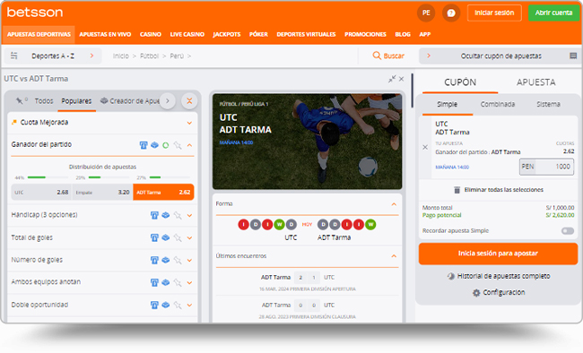
Task: Click the Historial de apuestas clock icon
Action: pos(450,276)
